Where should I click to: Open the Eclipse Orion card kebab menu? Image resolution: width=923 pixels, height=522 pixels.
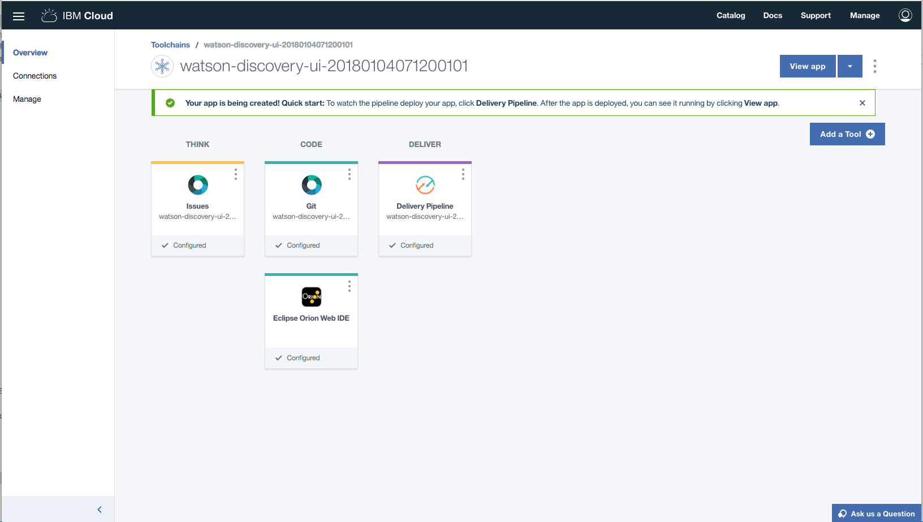pos(350,287)
